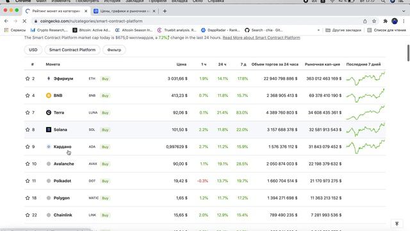410x231 pixels.
Task: Click Buy button for Эфириум
Action: tap(105, 78)
